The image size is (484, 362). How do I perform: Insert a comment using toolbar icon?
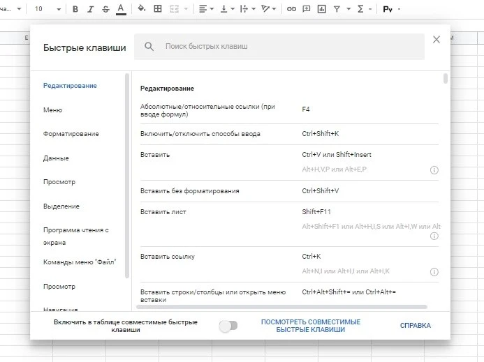pyautogui.click(x=307, y=9)
